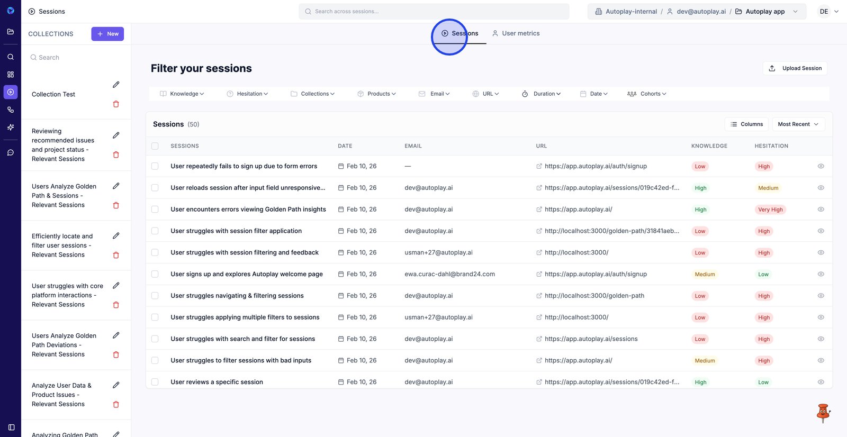This screenshot has height=437, width=847.
Task: Delete the Collection Test collection via trash icon
Action: pos(116,104)
